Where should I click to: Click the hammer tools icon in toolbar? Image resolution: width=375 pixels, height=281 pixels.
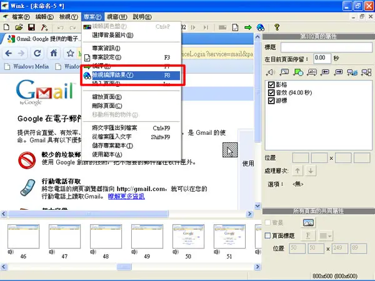tap(44, 27)
